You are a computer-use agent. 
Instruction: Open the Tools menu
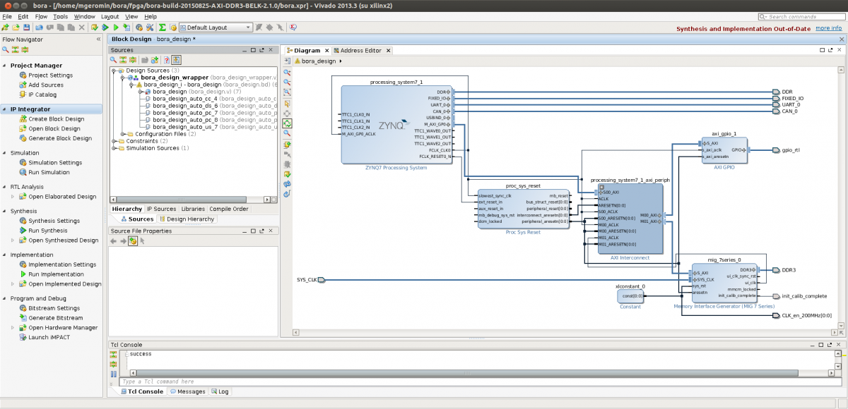(61, 16)
